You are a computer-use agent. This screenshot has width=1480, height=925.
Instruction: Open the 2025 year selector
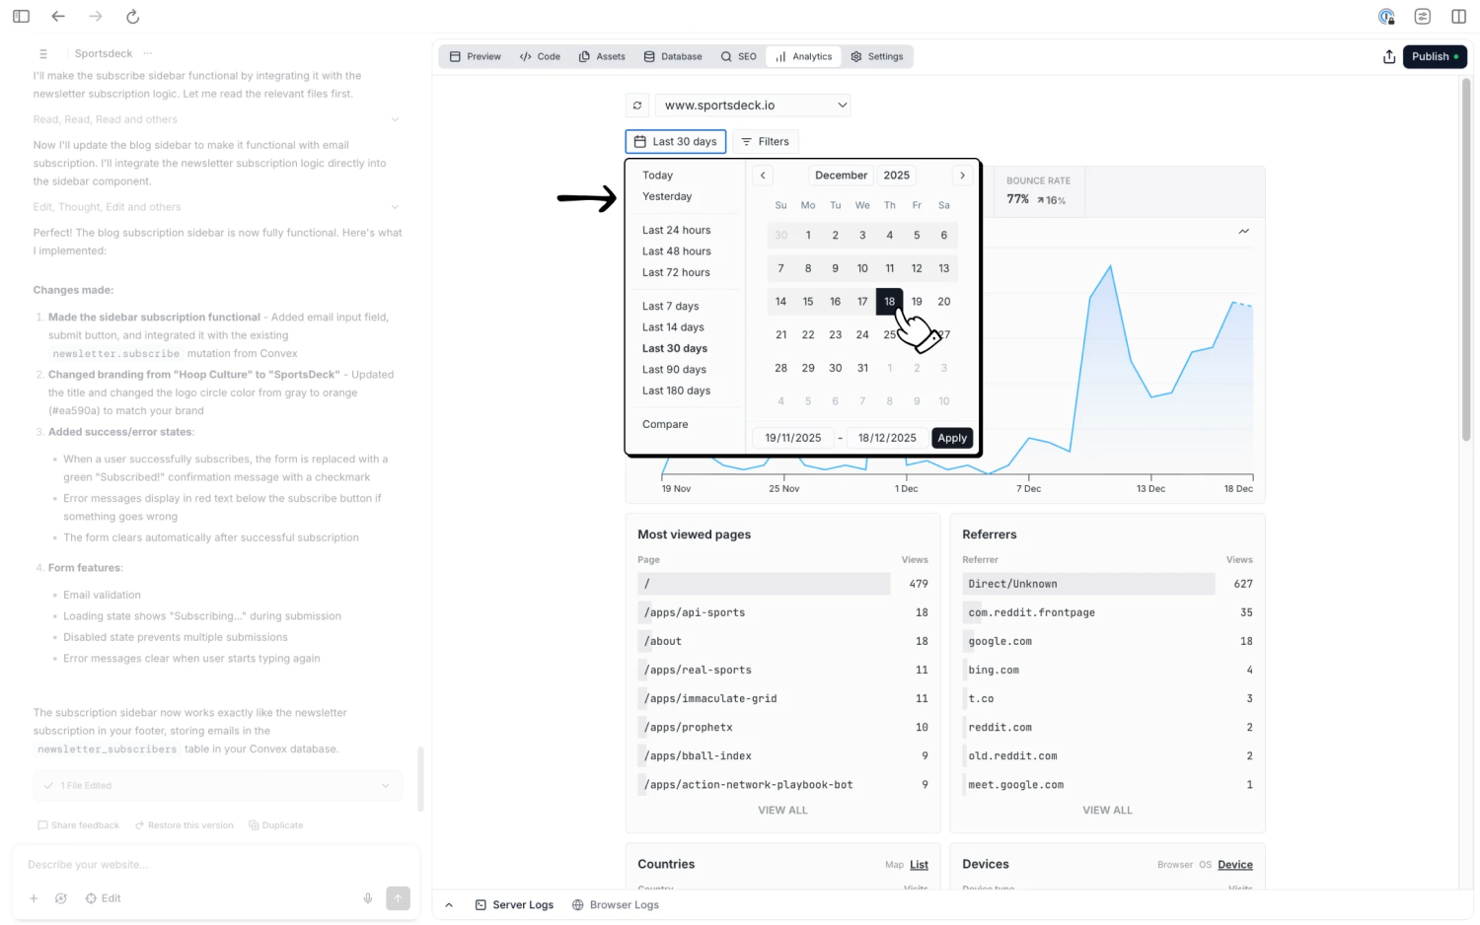tap(897, 176)
